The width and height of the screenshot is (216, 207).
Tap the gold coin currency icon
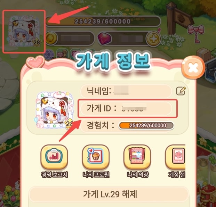pyautogui.click(x=51, y=38)
